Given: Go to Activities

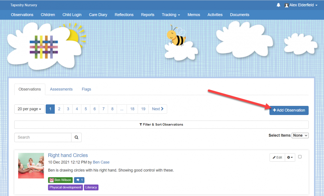Looking at the screenshot, I should (x=215, y=15).
